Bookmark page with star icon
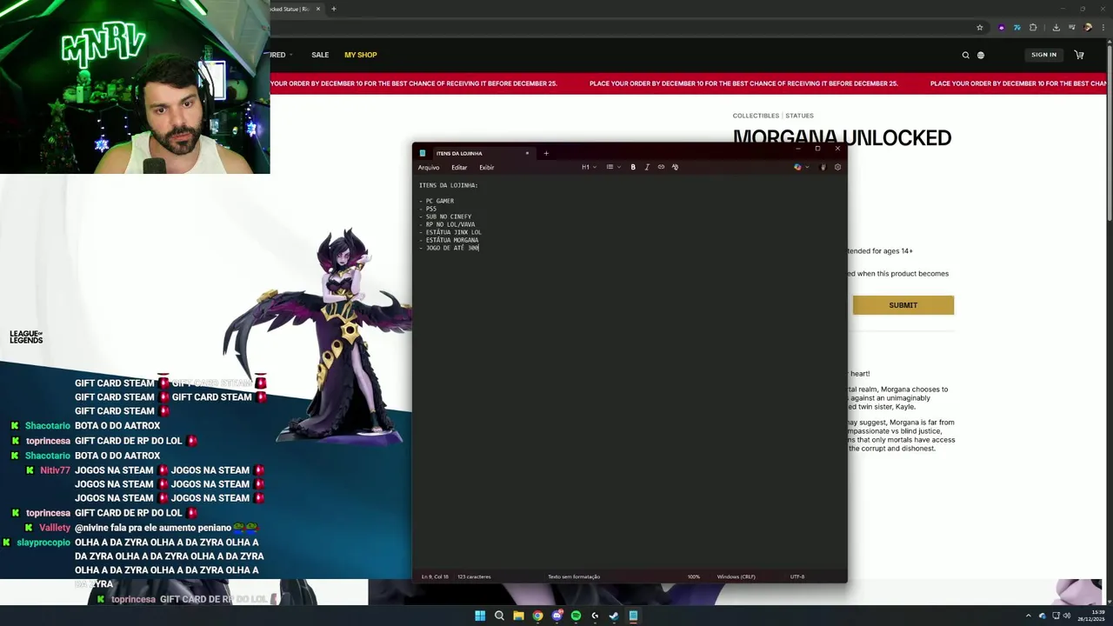 click(979, 27)
